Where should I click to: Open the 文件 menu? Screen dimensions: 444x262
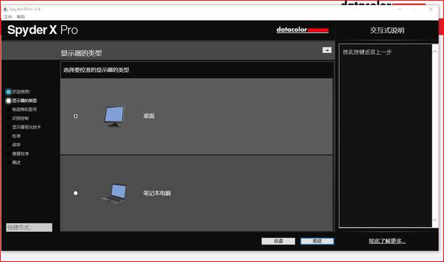pos(7,17)
